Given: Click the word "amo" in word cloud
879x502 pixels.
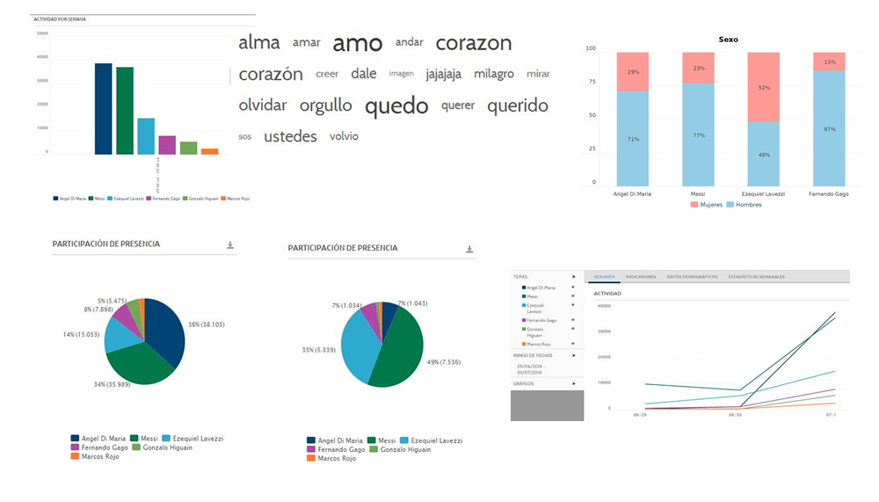Looking at the screenshot, I should [358, 43].
